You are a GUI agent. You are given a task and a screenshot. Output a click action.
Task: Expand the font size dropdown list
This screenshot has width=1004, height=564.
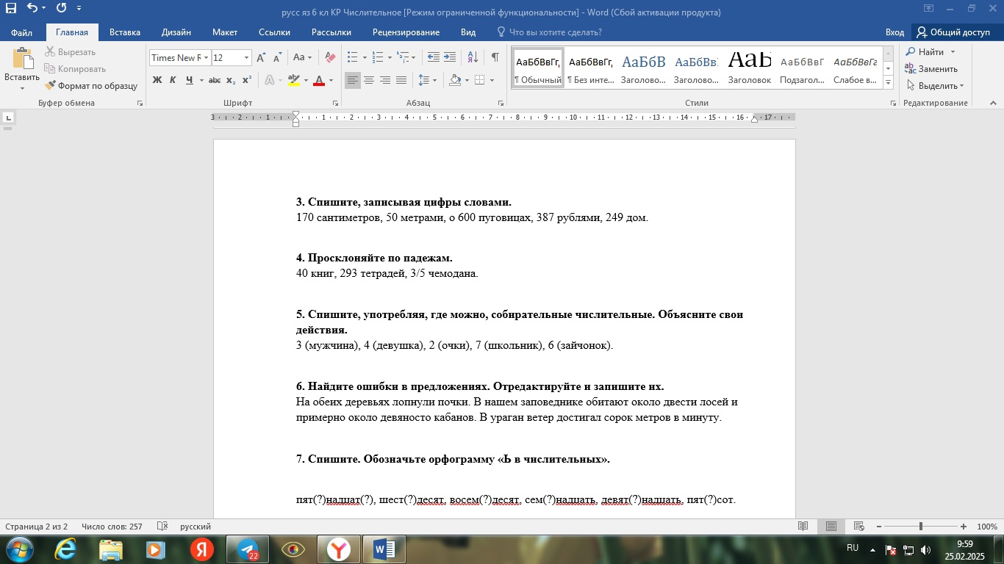click(246, 58)
